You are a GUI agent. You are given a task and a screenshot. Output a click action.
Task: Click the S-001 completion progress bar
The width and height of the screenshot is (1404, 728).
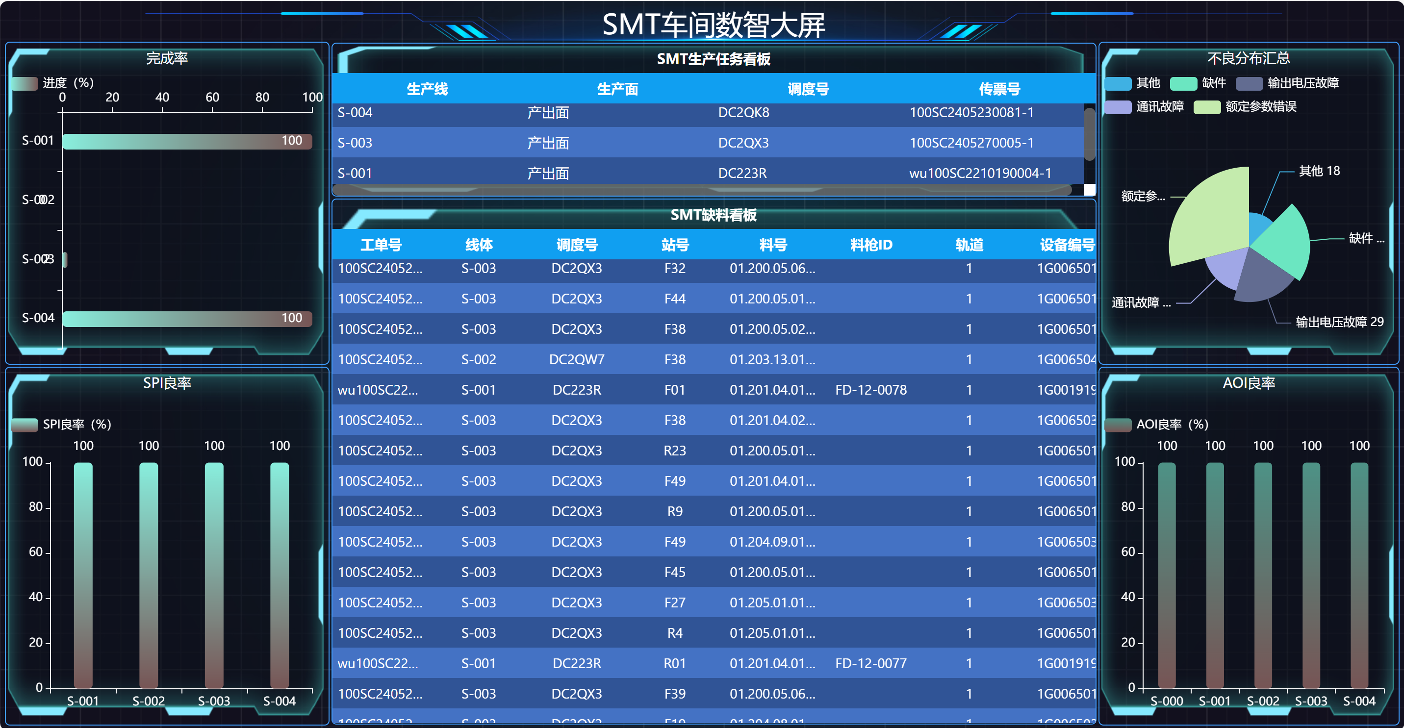click(187, 141)
